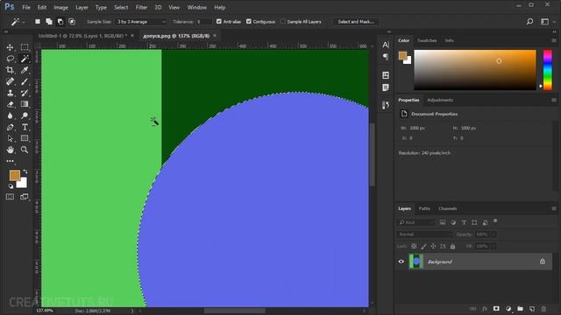Add a layer mask
The height and width of the screenshot is (315, 561).
point(496,309)
